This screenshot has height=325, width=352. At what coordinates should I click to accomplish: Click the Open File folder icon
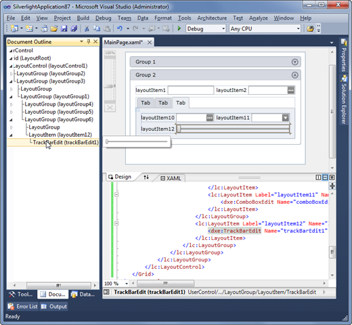tap(54, 28)
